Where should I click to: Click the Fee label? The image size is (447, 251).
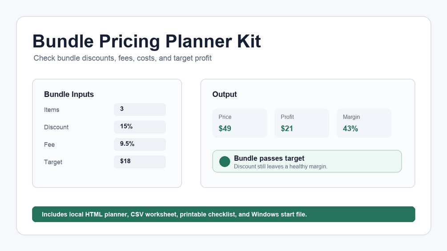pos(49,144)
